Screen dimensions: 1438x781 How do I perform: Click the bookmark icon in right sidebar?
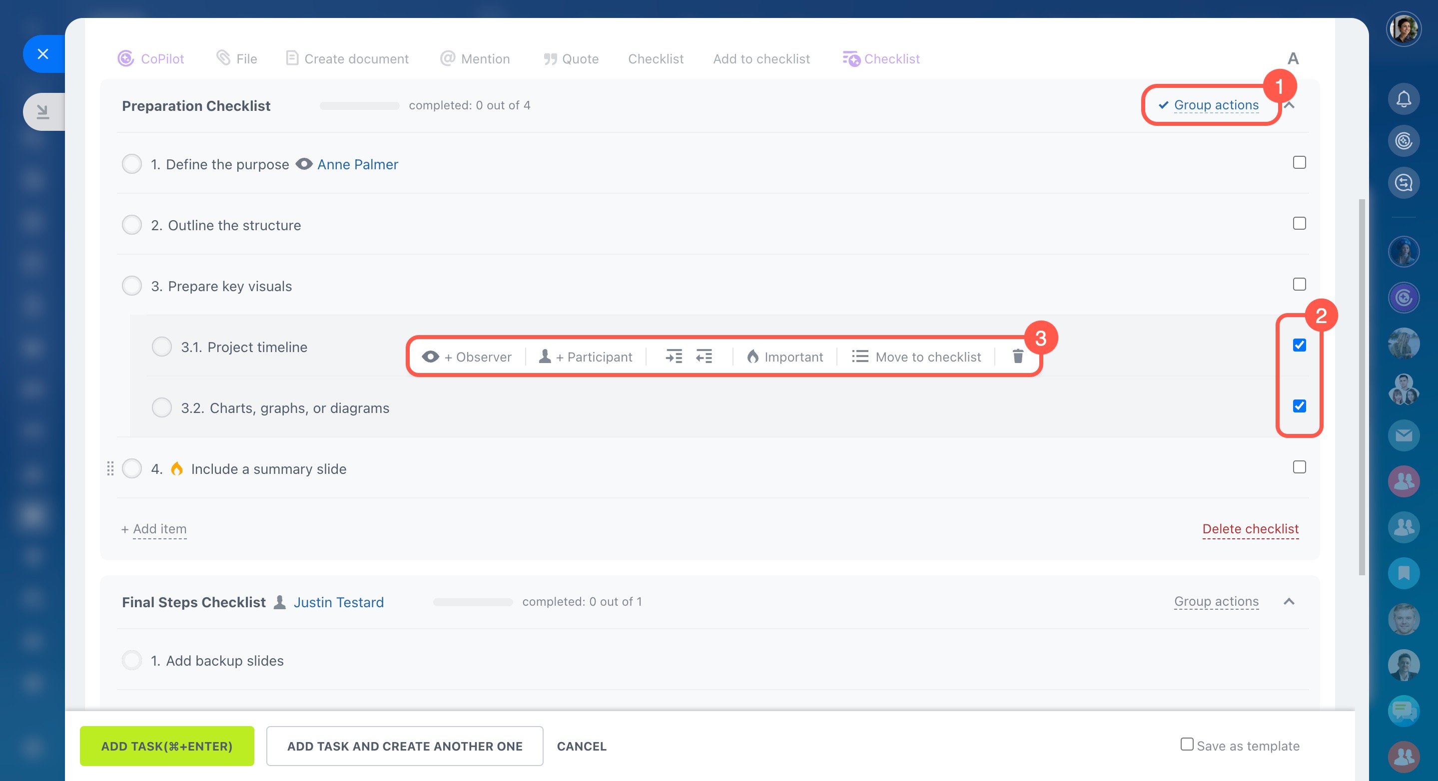[x=1403, y=573]
